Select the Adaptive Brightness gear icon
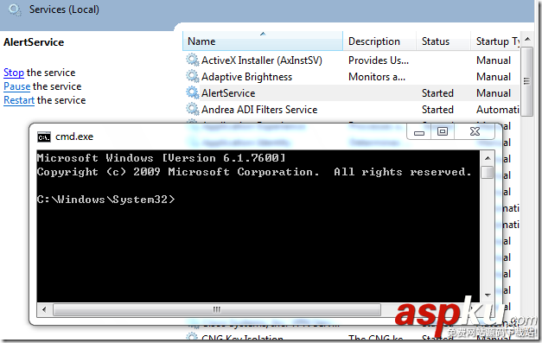 coord(192,76)
